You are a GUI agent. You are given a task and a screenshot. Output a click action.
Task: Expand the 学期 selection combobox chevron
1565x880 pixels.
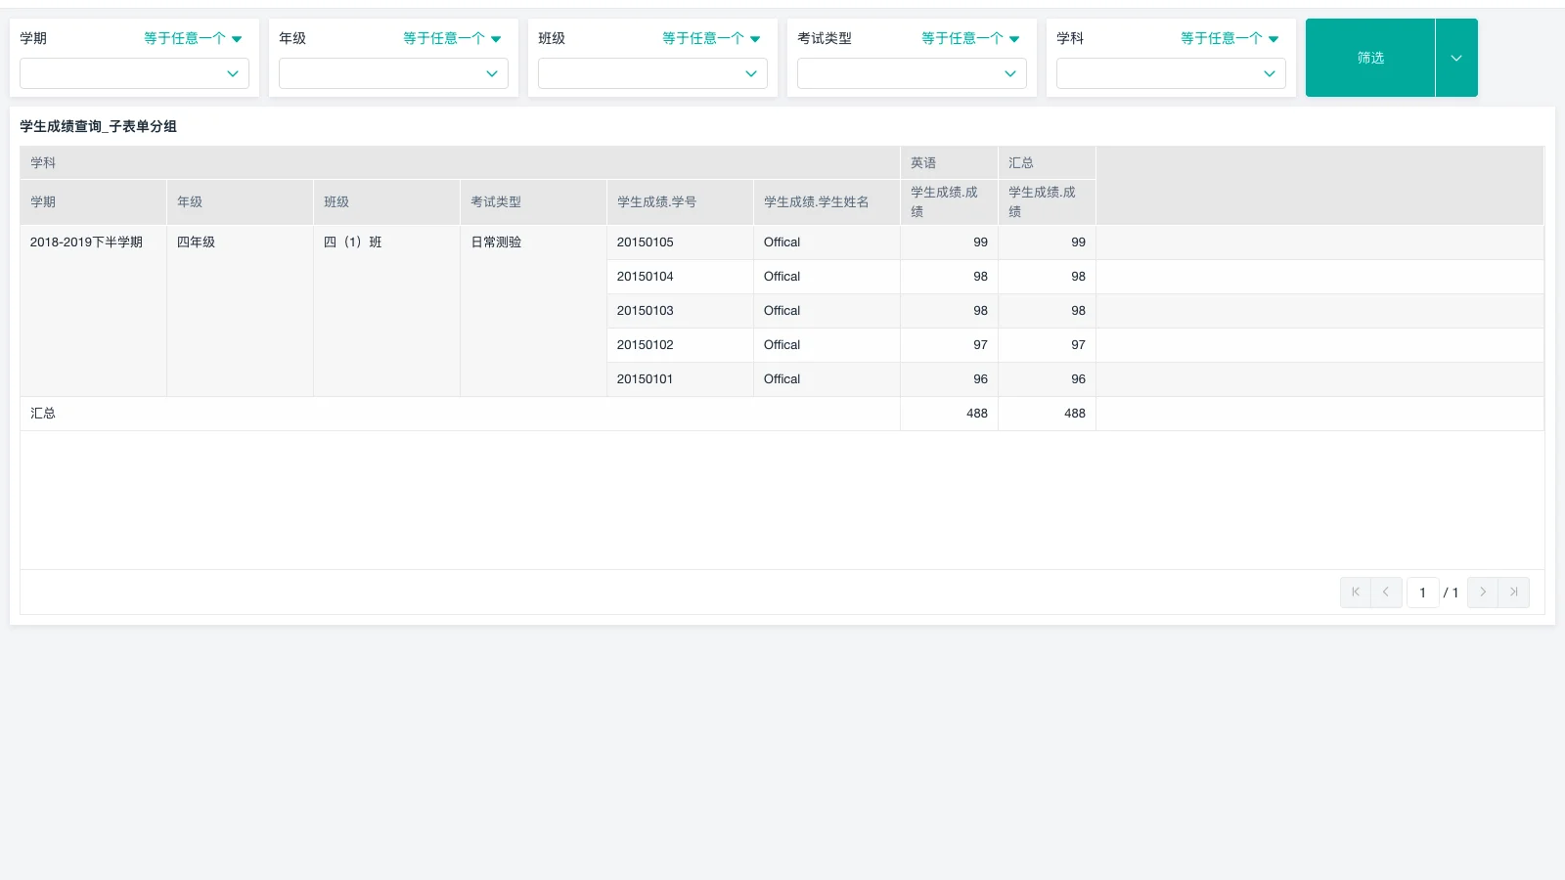click(233, 73)
